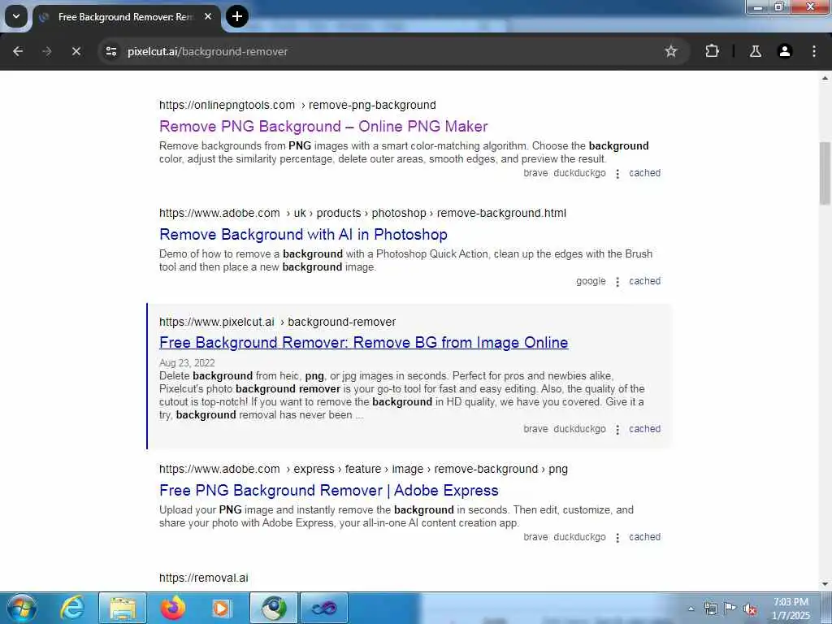Open more options dots for Adobe Express result
The height and width of the screenshot is (624, 832).
click(617, 538)
